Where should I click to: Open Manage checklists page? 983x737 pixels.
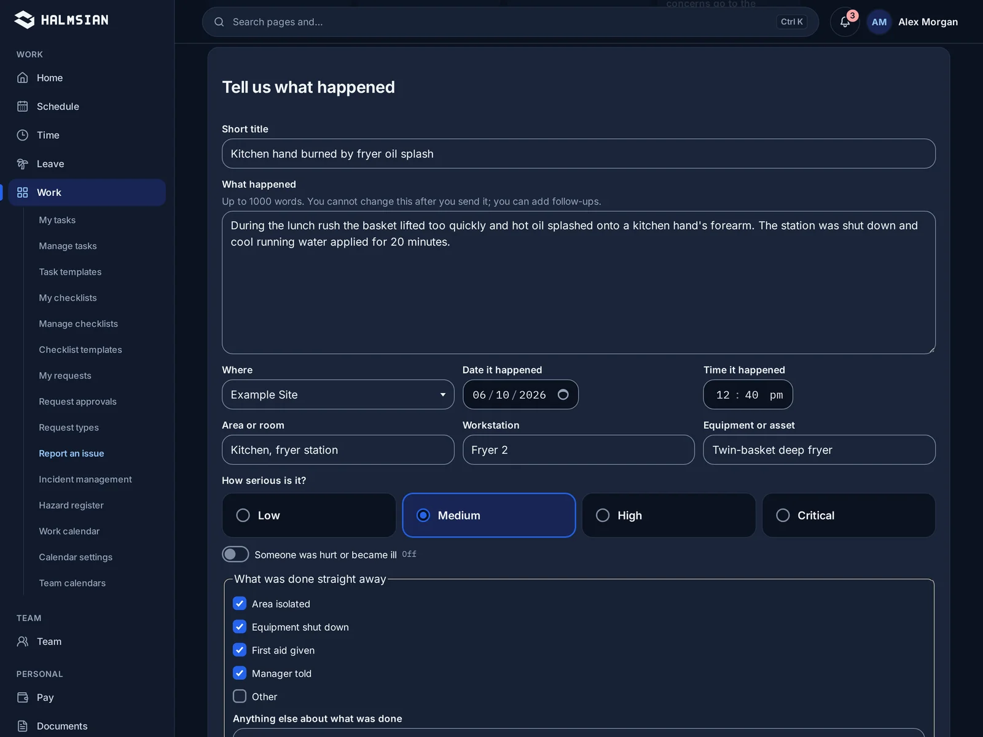tap(78, 324)
